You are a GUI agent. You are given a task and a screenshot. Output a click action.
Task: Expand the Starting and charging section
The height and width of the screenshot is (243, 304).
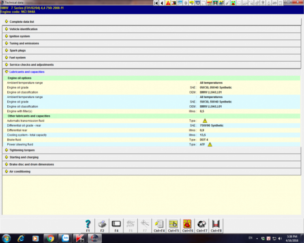pos(152,157)
